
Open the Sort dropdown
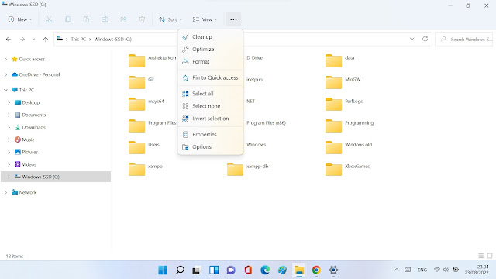170,19
